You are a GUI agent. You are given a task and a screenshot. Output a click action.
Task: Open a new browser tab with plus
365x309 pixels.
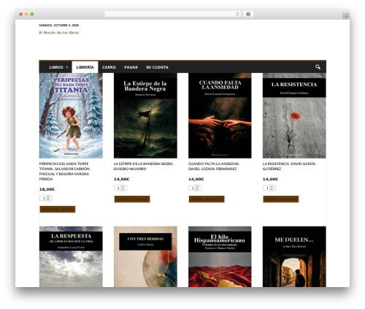click(x=346, y=16)
